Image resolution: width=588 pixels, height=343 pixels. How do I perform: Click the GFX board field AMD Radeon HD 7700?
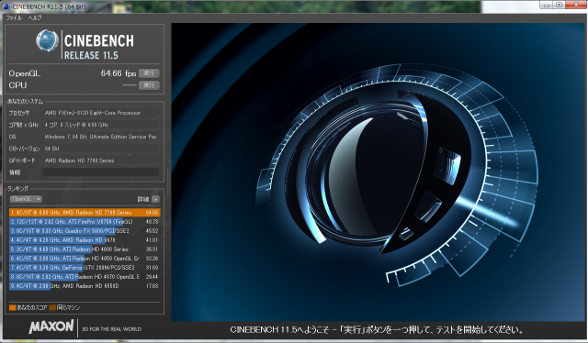pos(101,160)
